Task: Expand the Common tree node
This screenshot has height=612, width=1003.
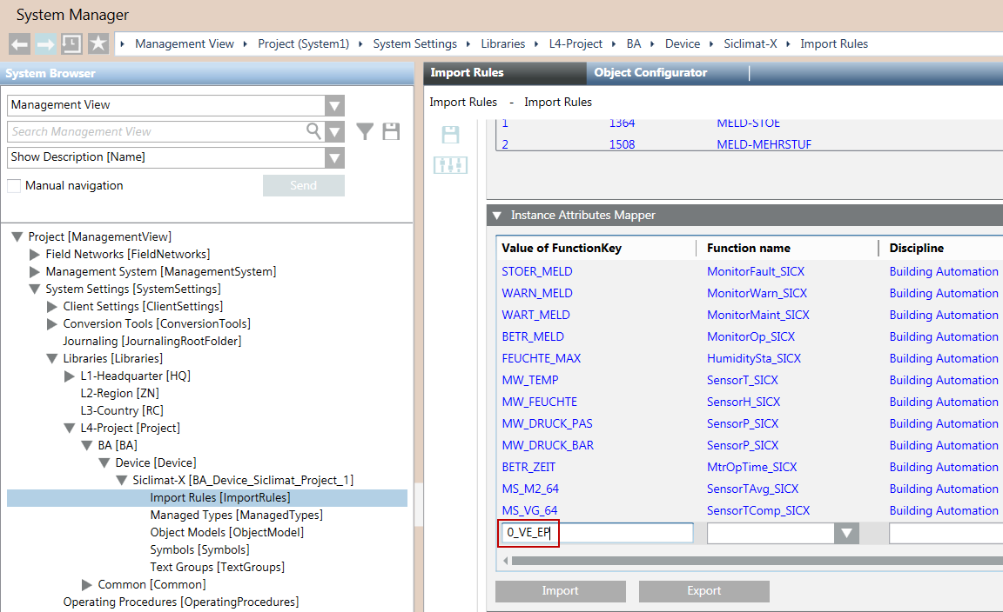Action: click(86, 584)
